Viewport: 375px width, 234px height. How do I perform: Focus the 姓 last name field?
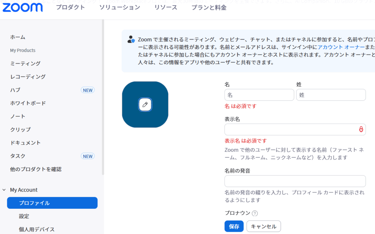[x=331, y=95]
